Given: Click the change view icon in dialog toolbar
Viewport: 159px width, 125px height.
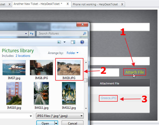Looking at the screenshot, I should click(59, 42).
